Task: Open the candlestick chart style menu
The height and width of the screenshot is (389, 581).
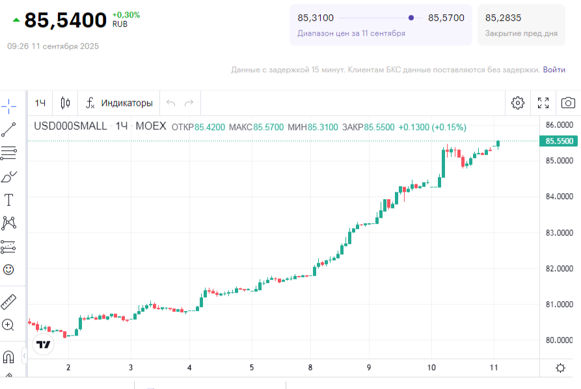Action: [x=65, y=103]
